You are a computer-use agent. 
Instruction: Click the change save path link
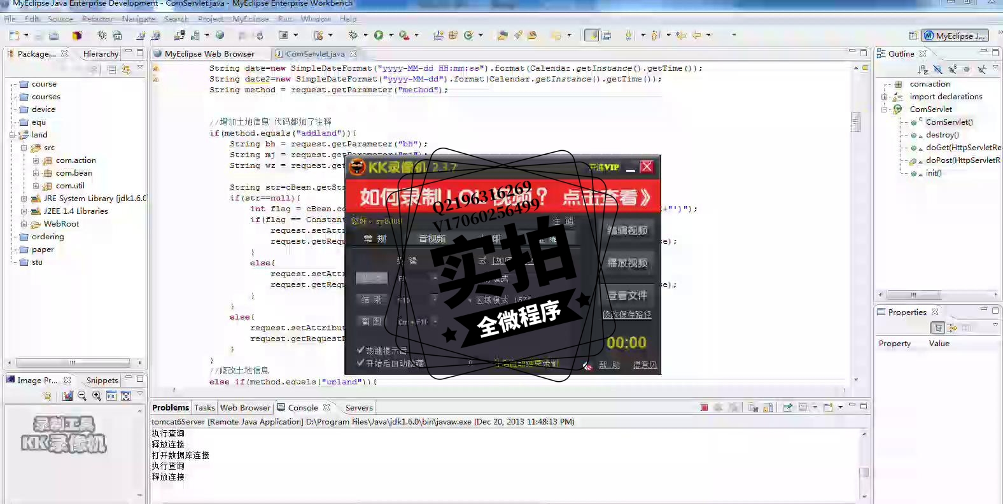click(x=627, y=314)
